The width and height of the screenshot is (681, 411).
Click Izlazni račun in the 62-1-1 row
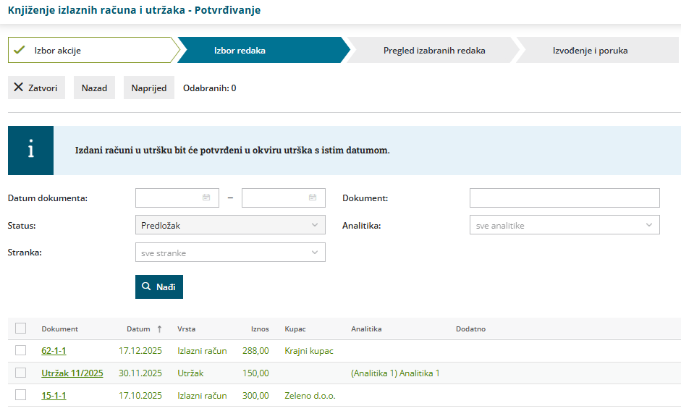click(x=202, y=351)
